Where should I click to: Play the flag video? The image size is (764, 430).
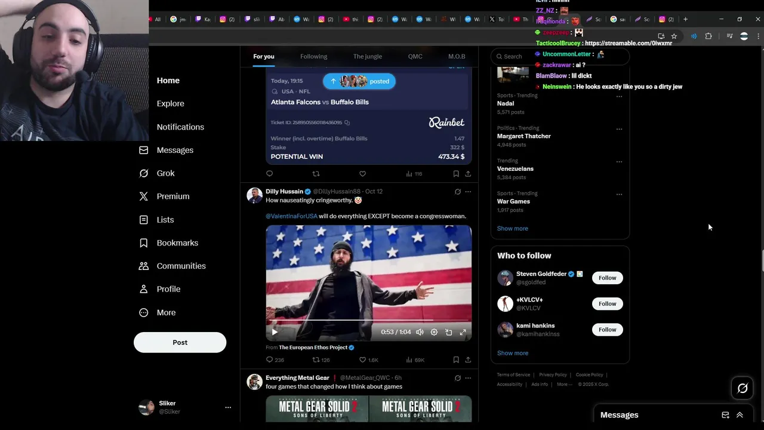pos(275,332)
